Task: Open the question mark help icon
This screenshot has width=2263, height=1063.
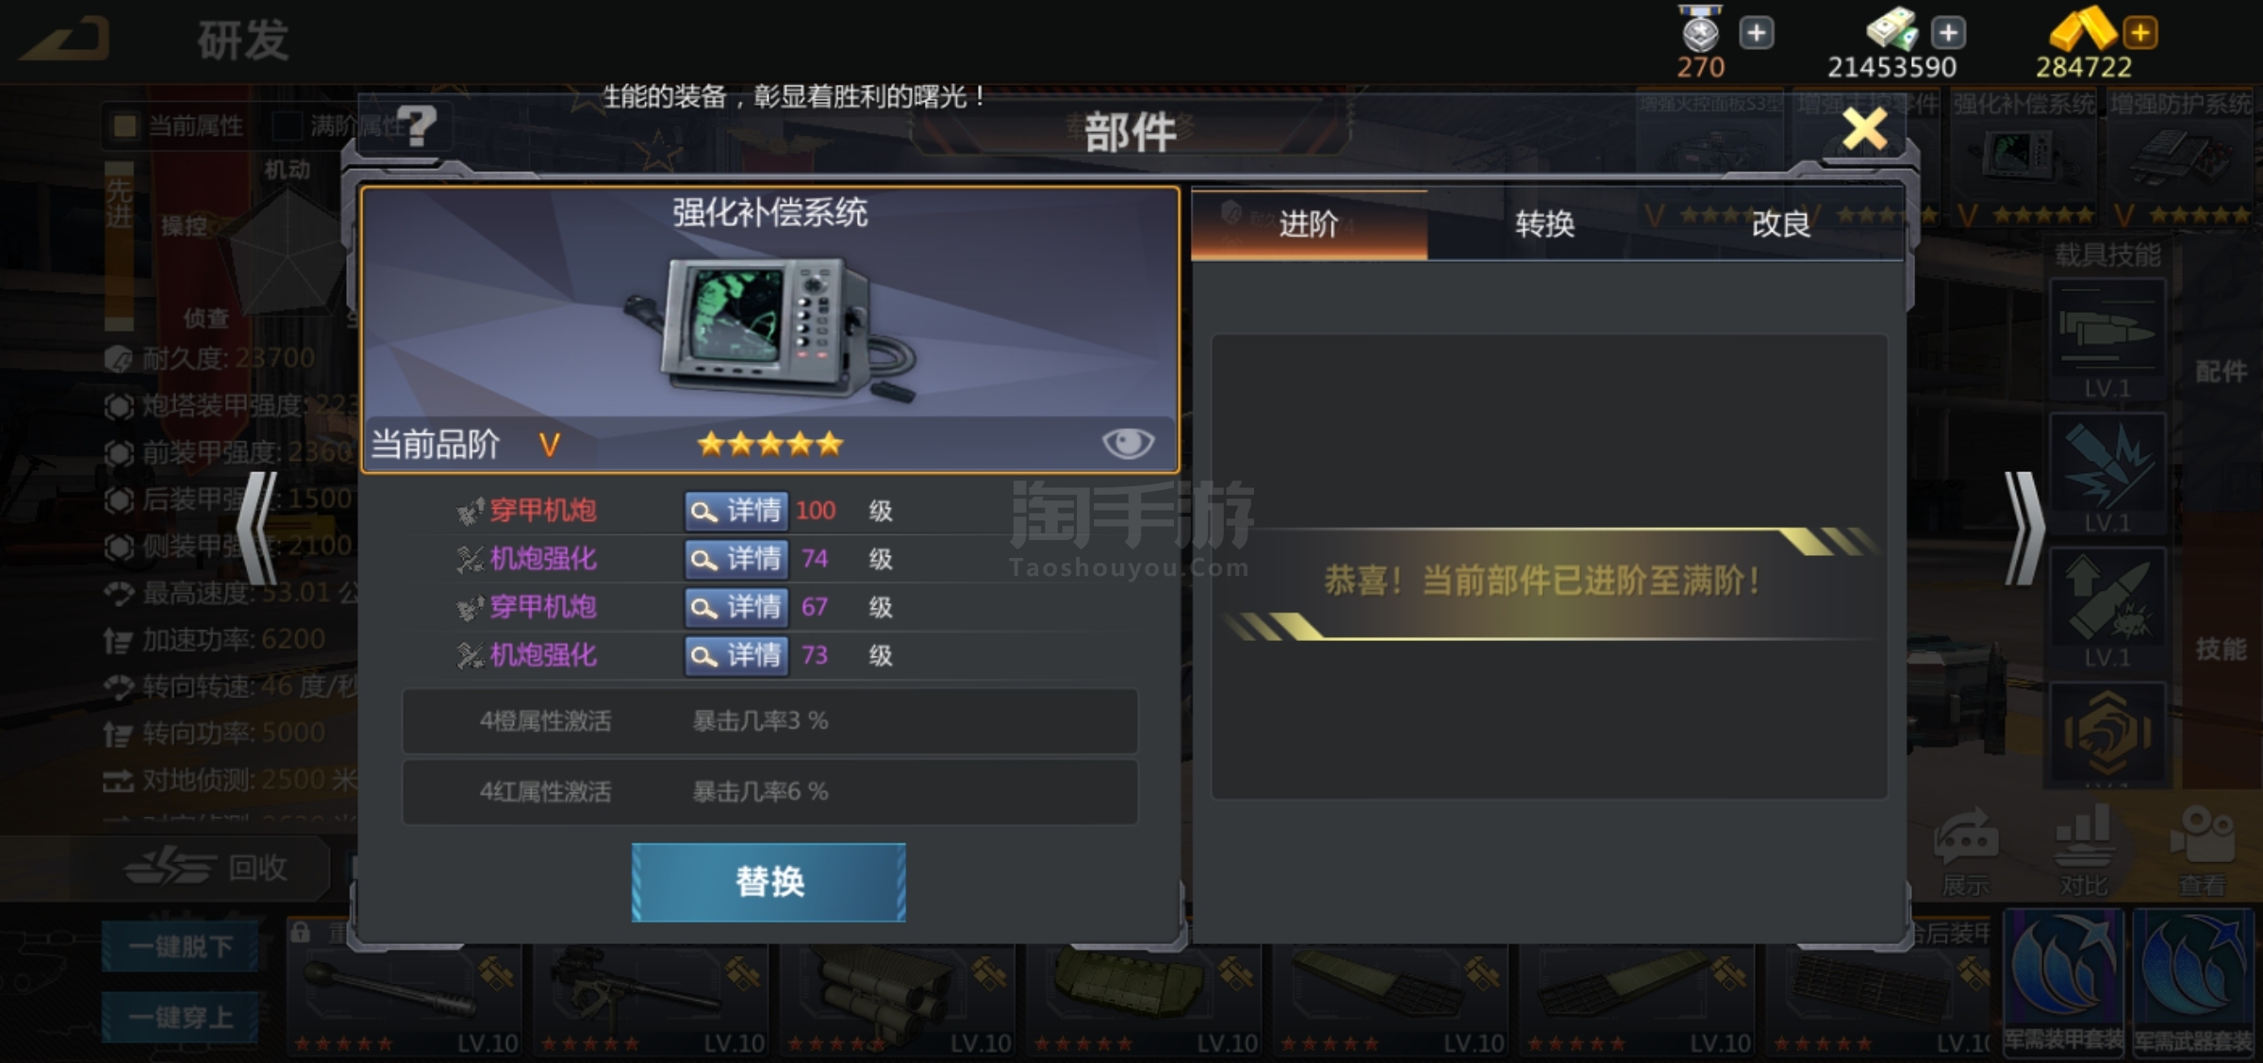Action: [417, 124]
